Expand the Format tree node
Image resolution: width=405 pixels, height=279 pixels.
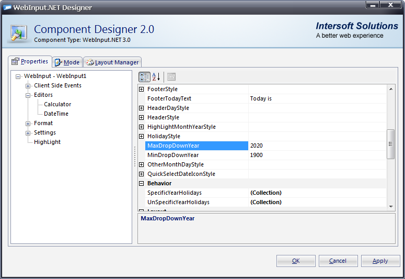(28, 124)
